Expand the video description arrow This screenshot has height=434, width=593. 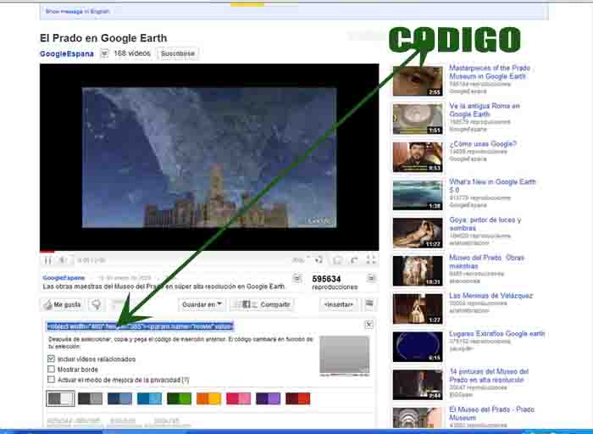point(297,278)
